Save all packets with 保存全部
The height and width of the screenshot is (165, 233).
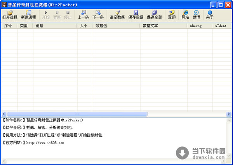[154, 15]
